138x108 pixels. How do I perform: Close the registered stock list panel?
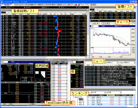coord(88,10)
